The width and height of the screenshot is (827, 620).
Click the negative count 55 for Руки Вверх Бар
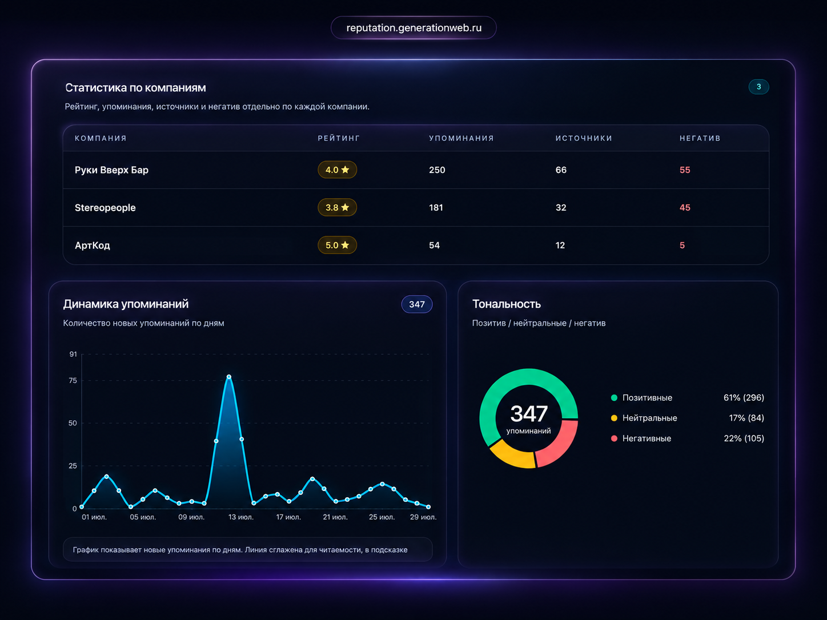pos(685,170)
